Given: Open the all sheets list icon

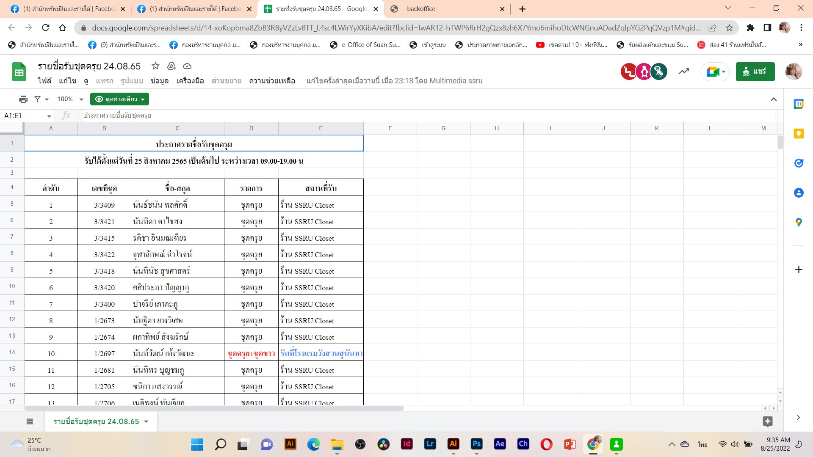Looking at the screenshot, I should click(x=30, y=421).
